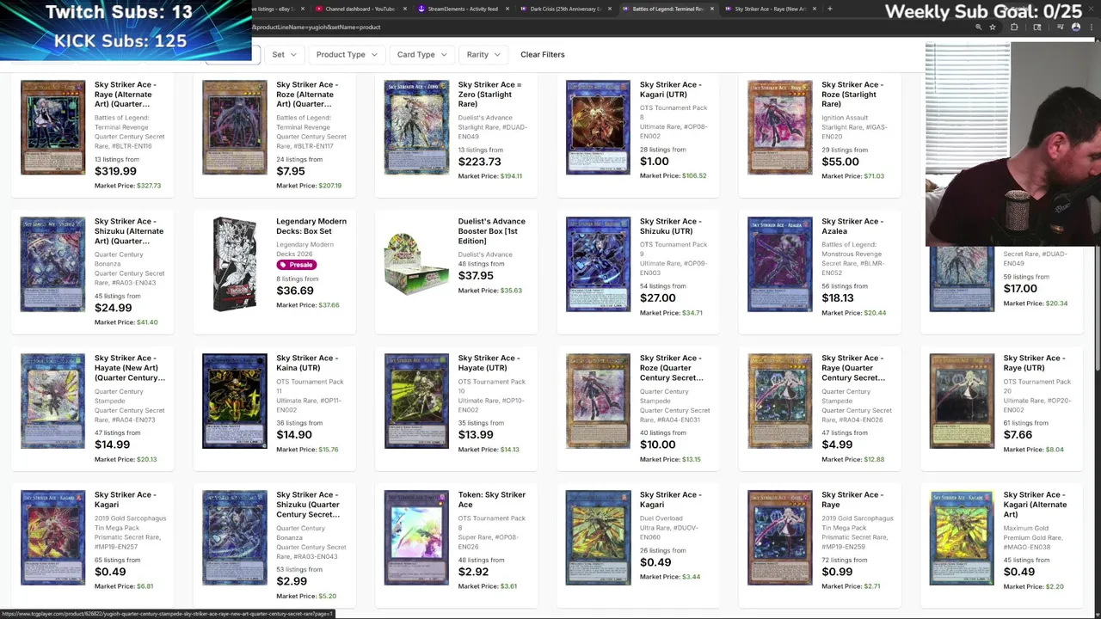Open Sky Striker Ace - Raye Alternate Art card image
1101x619 pixels.
[x=53, y=128]
